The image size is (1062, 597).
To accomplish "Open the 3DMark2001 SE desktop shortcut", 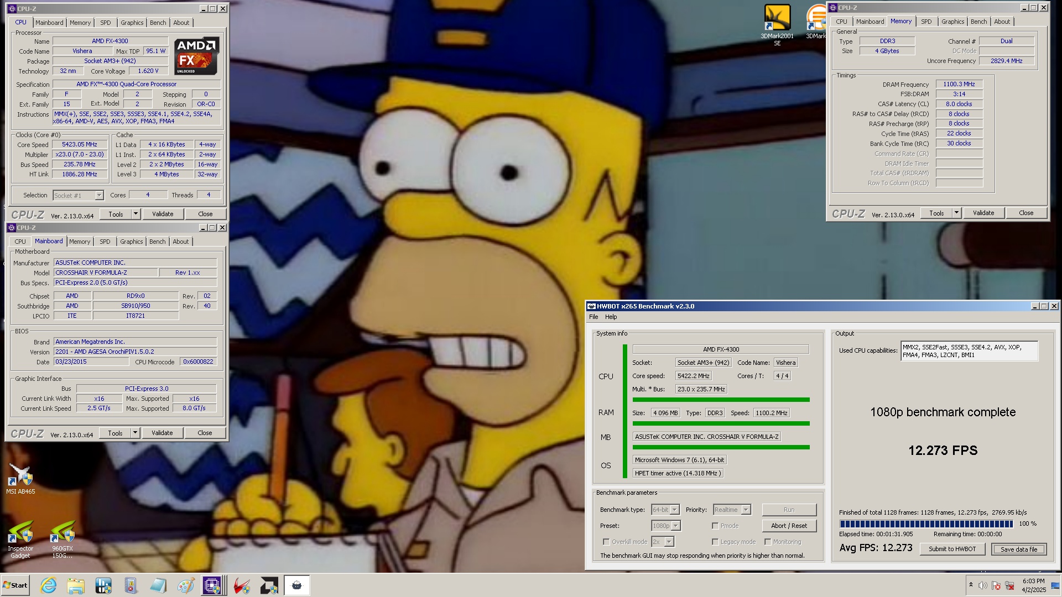I will click(777, 25).
